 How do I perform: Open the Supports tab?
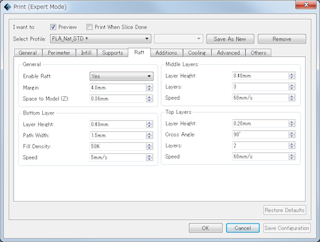(112, 53)
